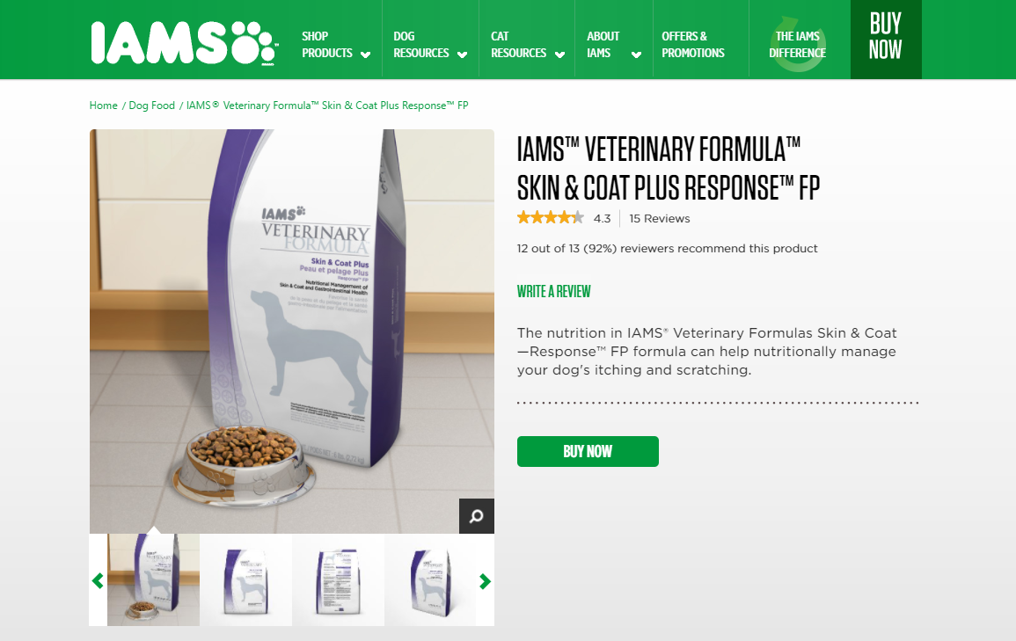Select thumbnail of bag with food bowl
1016x641 pixels.
[154, 579]
